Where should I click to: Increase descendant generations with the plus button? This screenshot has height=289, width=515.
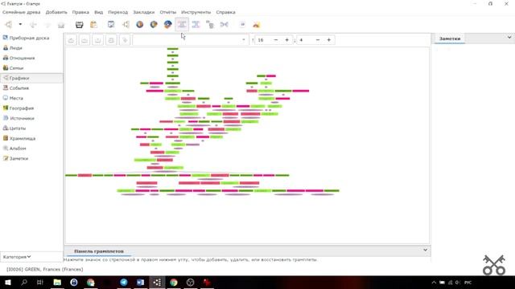point(329,40)
